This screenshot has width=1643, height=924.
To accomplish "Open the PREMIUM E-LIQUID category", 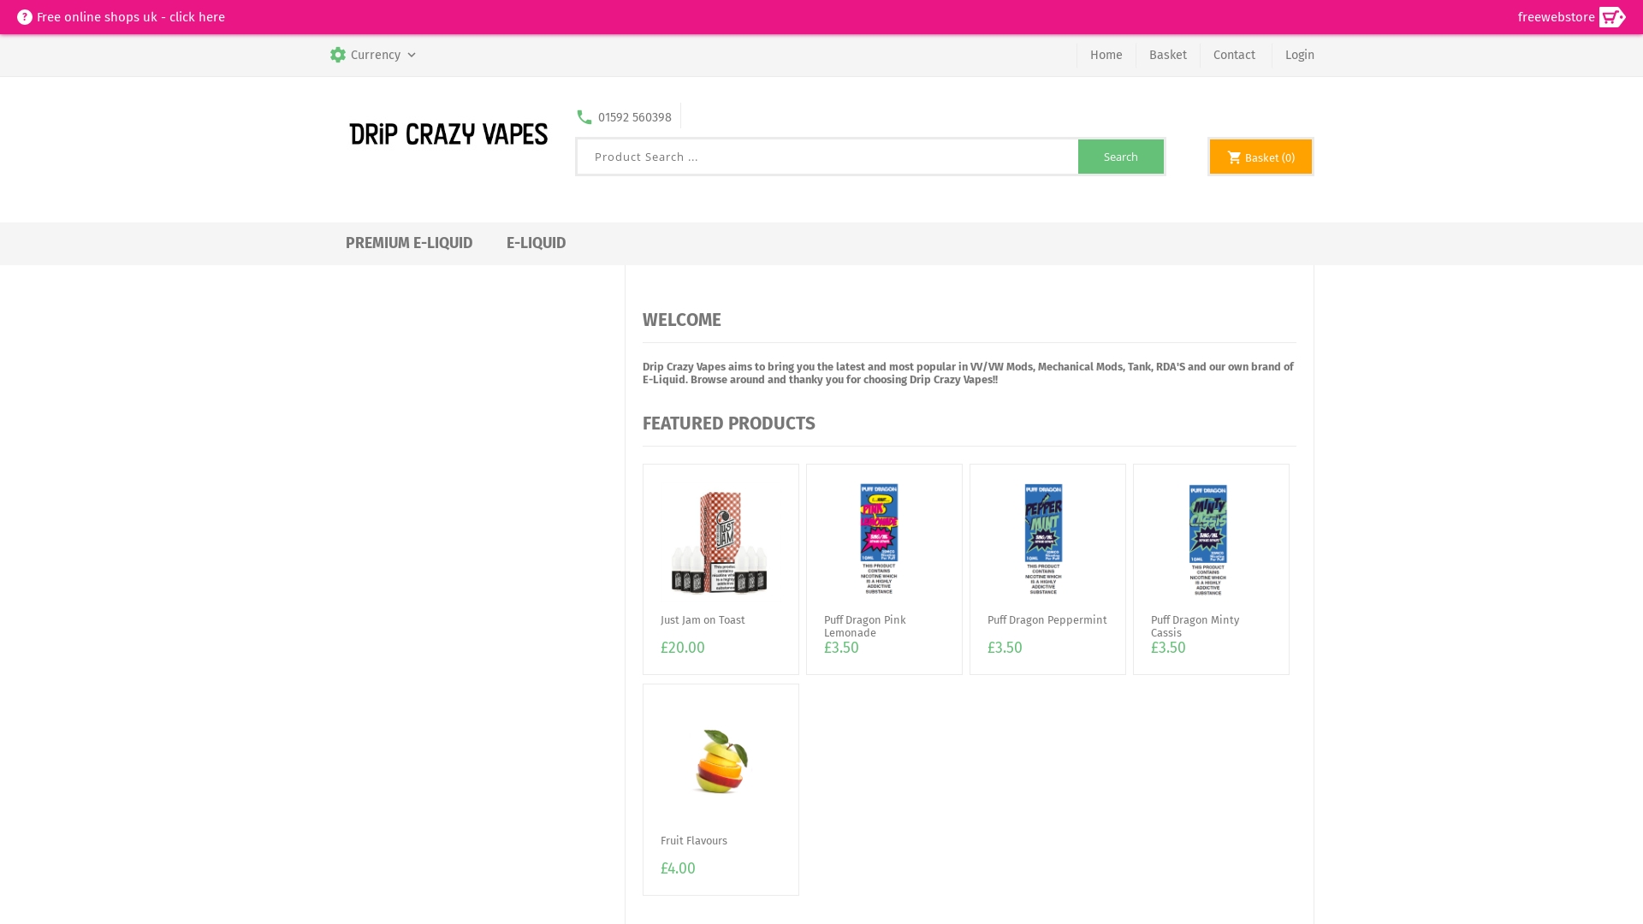I will point(409,243).
